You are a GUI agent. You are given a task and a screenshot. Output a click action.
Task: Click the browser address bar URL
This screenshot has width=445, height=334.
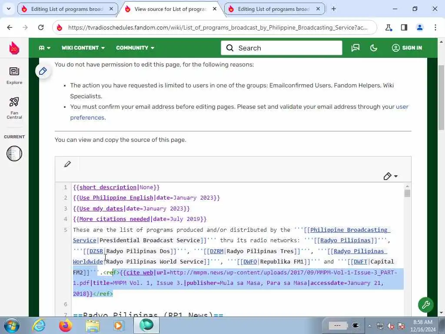(x=218, y=27)
